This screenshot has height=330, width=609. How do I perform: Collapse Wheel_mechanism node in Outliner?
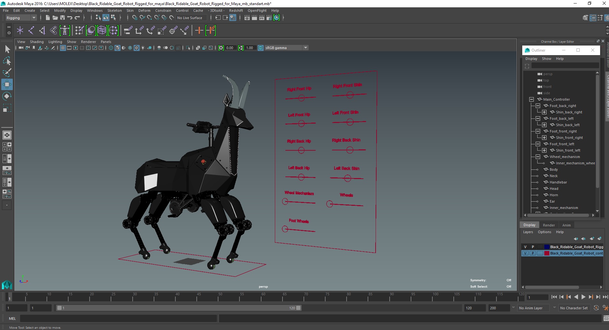click(x=538, y=157)
